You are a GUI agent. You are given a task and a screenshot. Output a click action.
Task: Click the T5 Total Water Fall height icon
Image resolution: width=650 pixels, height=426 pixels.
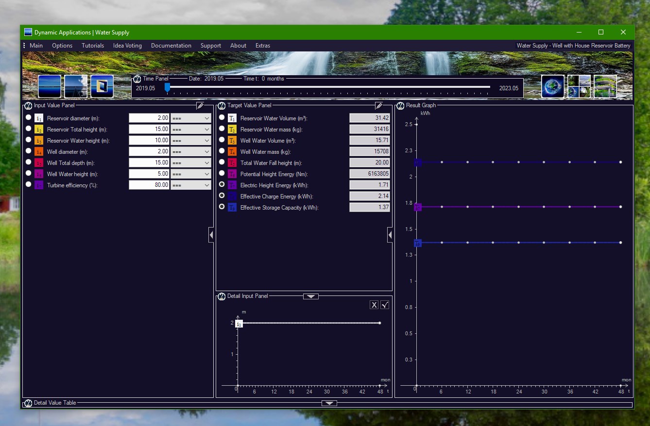coord(232,163)
